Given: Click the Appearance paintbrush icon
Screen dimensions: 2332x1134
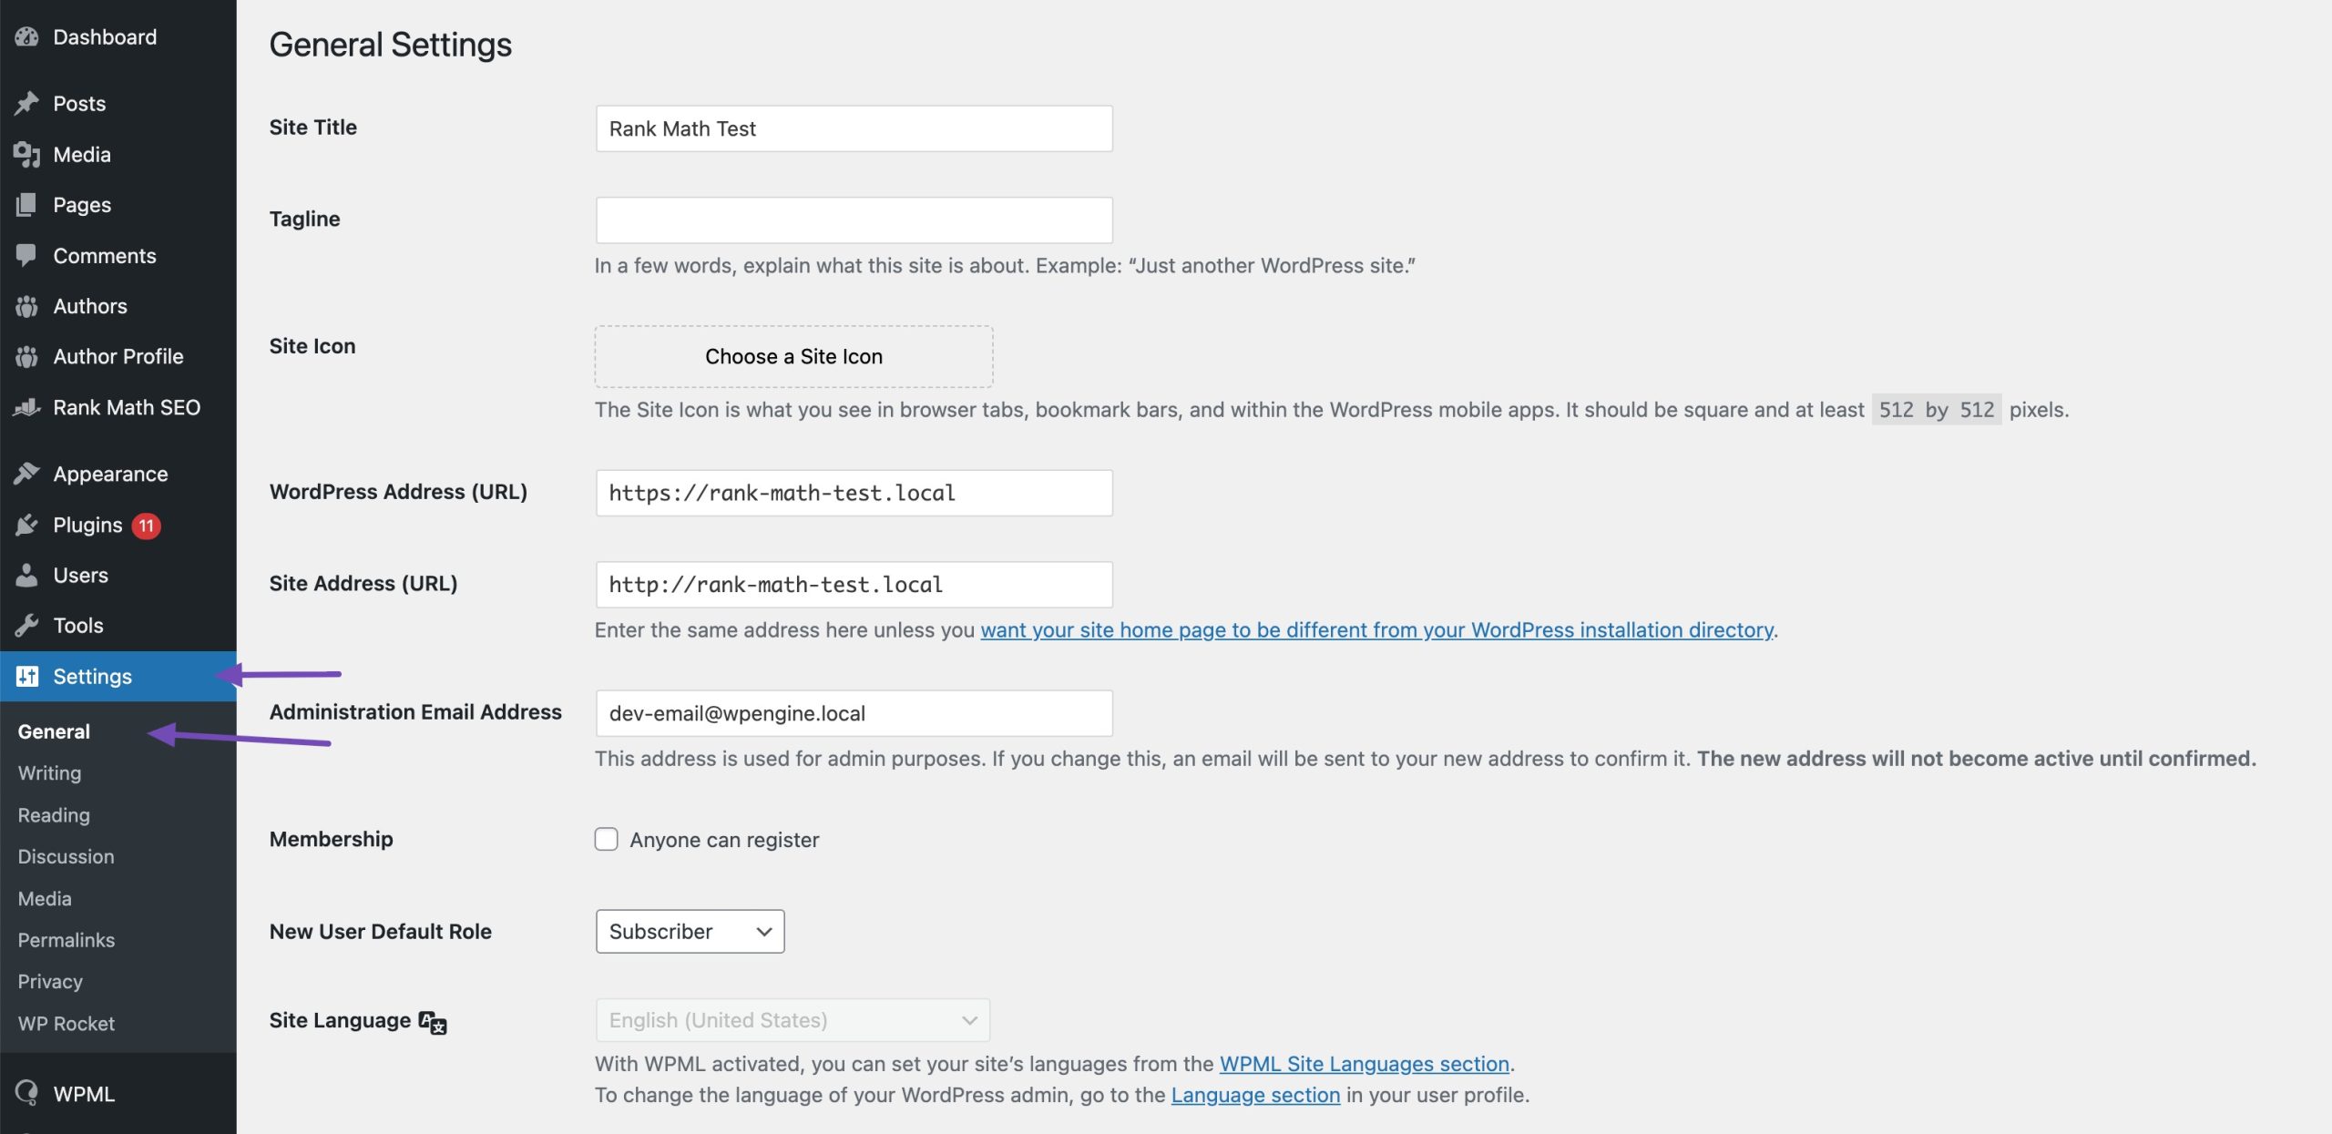Looking at the screenshot, I should [x=26, y=474].
